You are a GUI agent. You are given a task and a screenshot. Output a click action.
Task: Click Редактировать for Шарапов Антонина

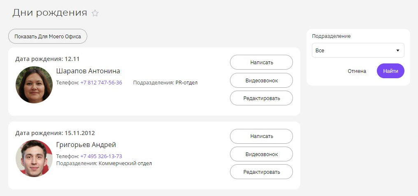[x=261, y=98]
